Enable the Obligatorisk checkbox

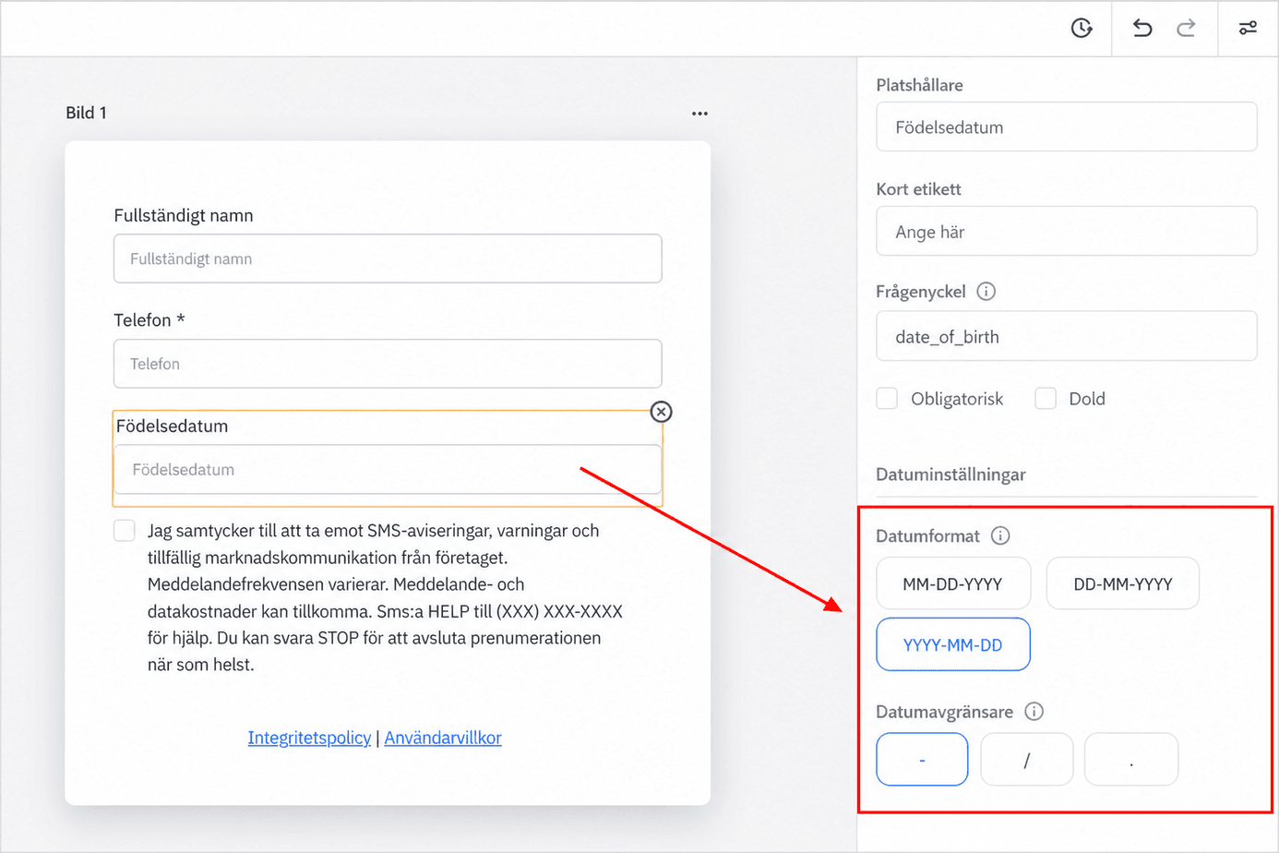pyautogui.click(x=887, y=398)
